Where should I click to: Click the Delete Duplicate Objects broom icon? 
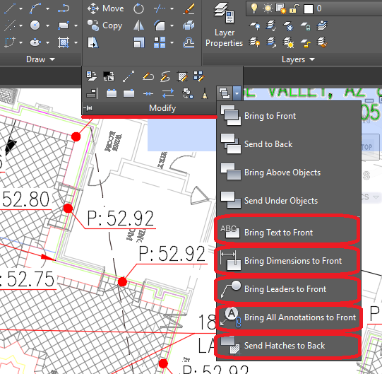(205, 93)
